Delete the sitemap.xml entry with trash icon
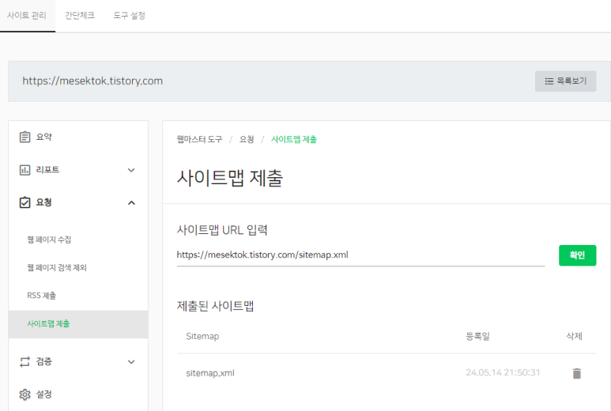This screenshot has height=411, width=611. pos(577,373)
